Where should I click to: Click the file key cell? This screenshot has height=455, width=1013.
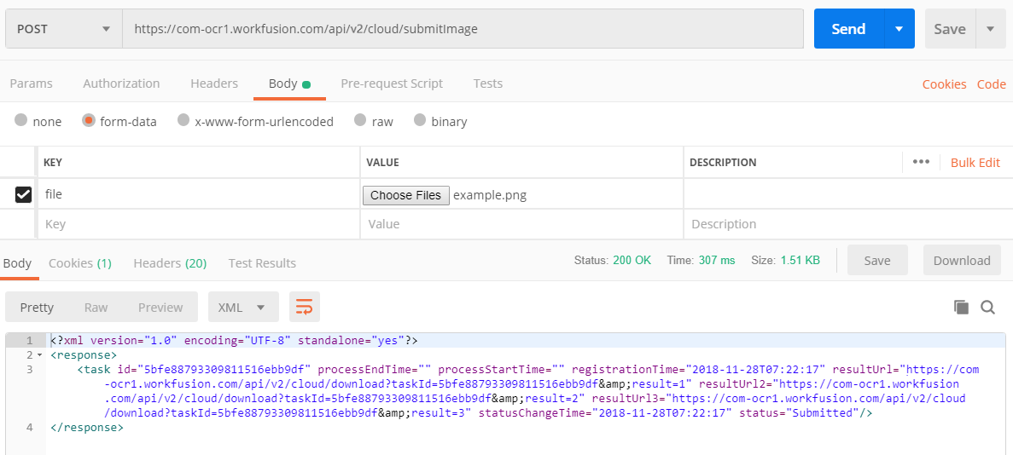coord(199,193)
